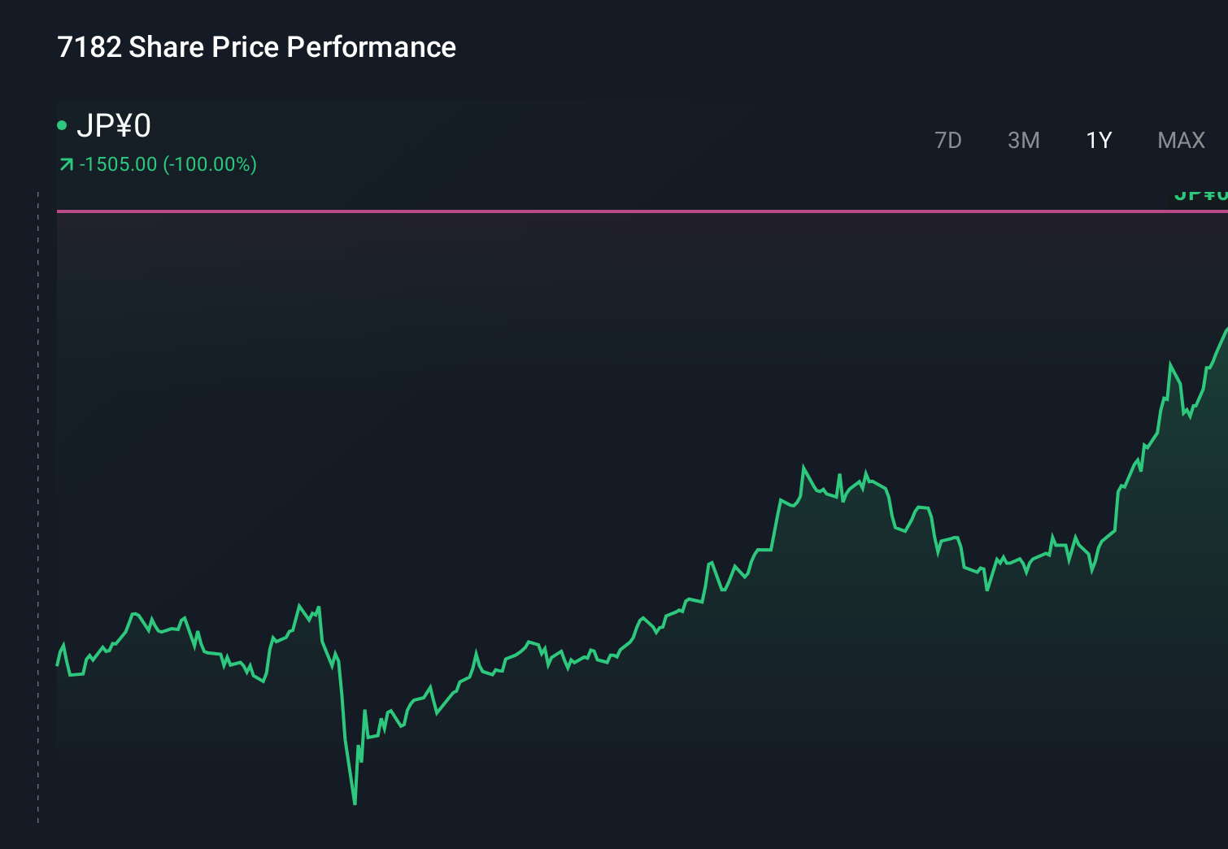The height and width of the screenshot is (849, 1228).
Task: Click the 7182 Share Price Performance title
Action: 256,47
